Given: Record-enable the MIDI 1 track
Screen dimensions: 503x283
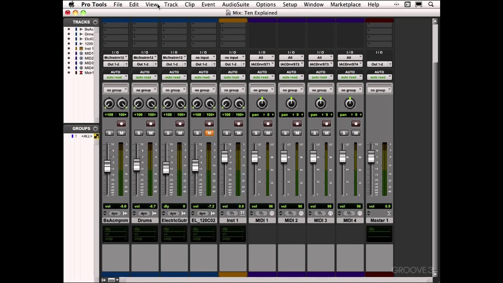Looking at the screenshot, I should pos(268,124).
